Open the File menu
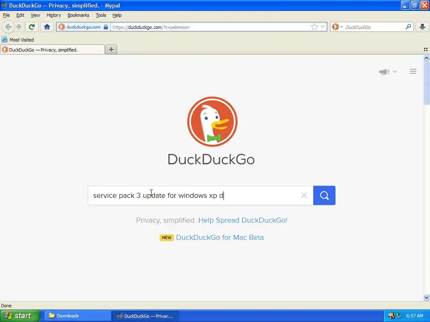The image size is (430, 322). tap(6, 15)
